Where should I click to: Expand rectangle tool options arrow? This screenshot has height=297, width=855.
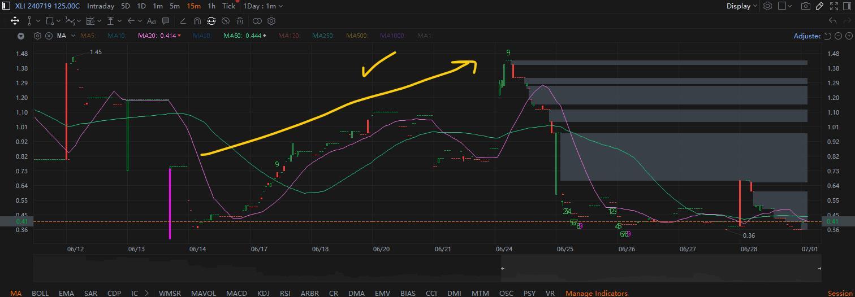(58, 21)
